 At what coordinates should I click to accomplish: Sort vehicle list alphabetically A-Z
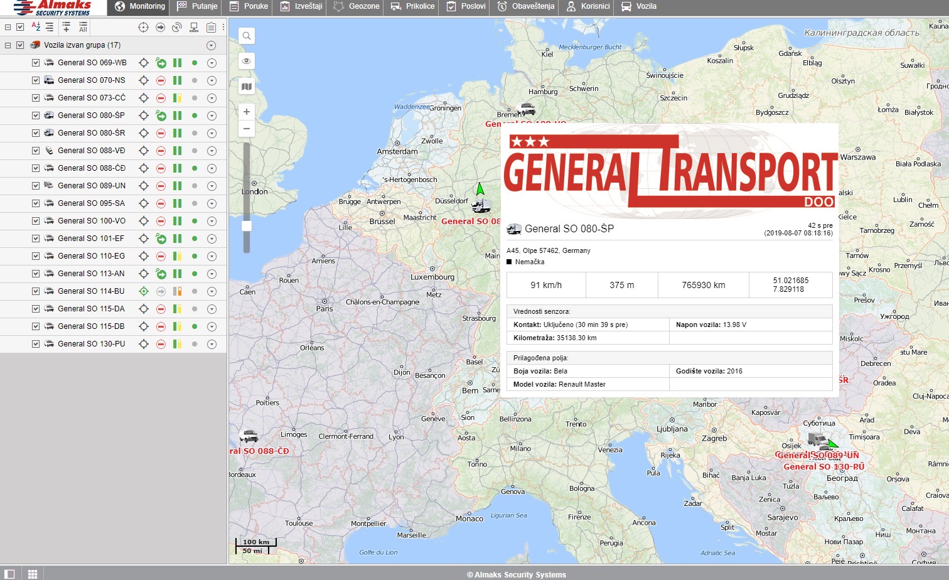pos(36,27)
